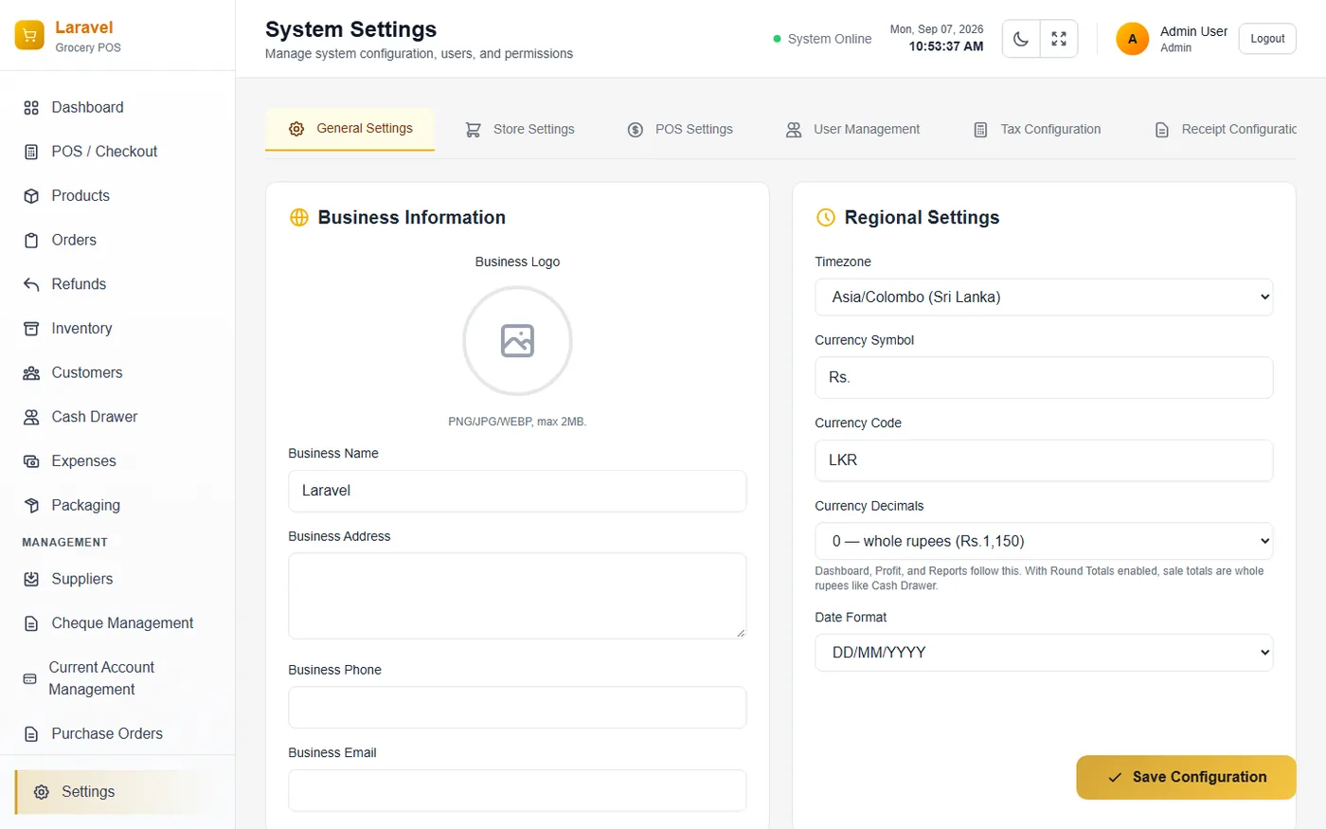This screenshot has height=829, width=1326.
Task: Open the Date Format dropdown
Action: point(1044,653)
